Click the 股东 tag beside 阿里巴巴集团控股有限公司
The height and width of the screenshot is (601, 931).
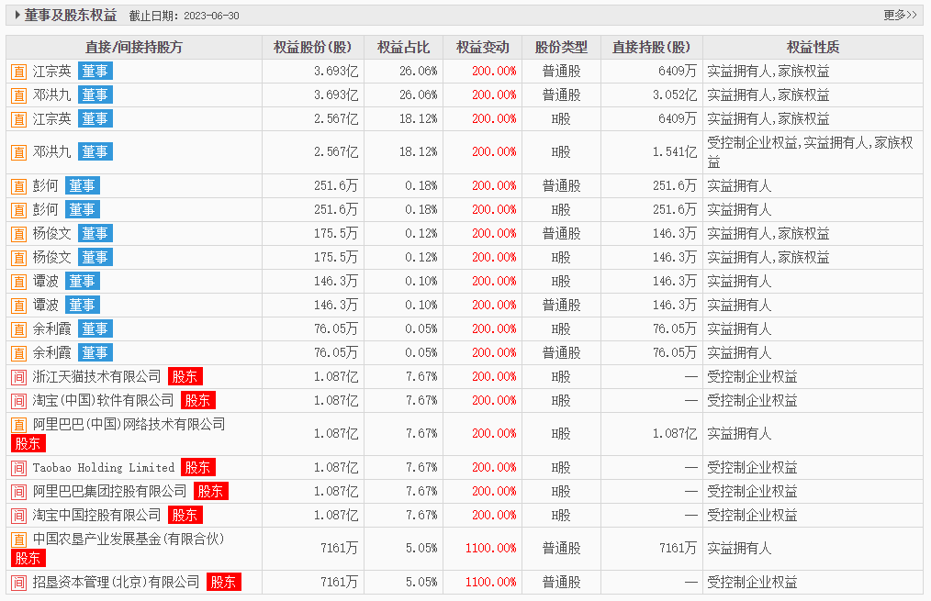click(x=211, y=491)
